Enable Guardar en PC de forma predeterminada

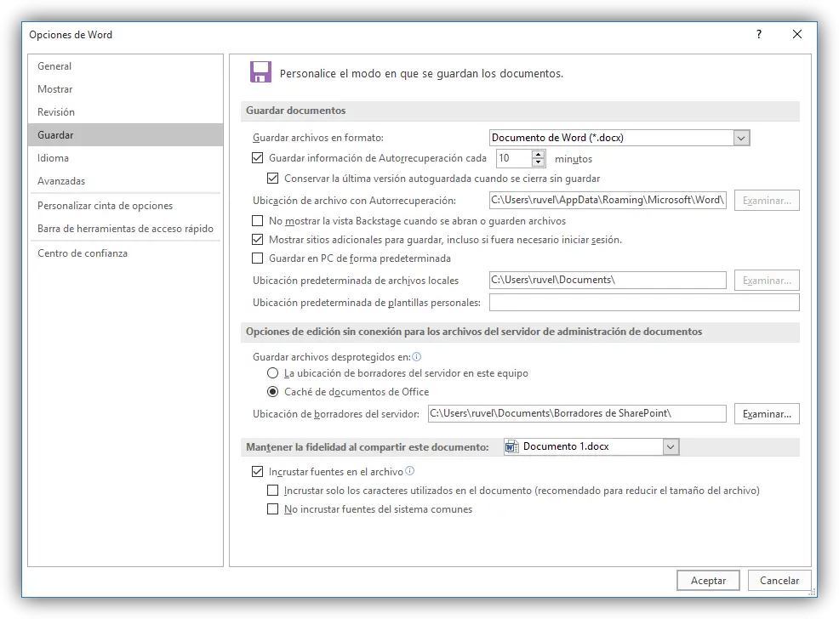[x=257, y=258]
